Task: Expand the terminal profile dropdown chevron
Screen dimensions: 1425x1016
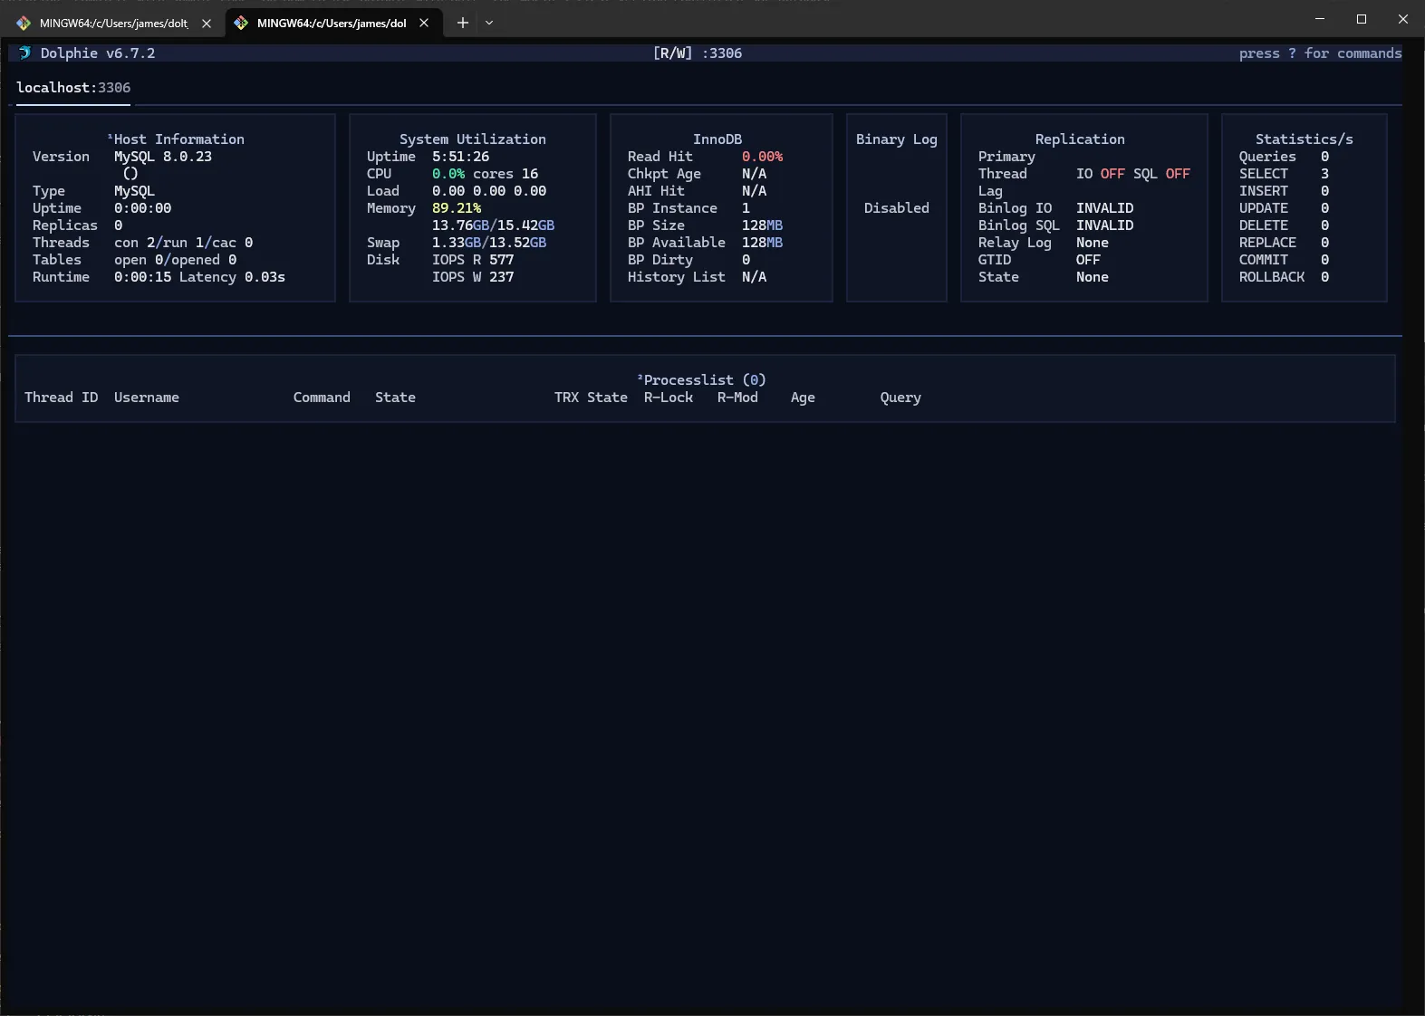Action: click(489, 23)
